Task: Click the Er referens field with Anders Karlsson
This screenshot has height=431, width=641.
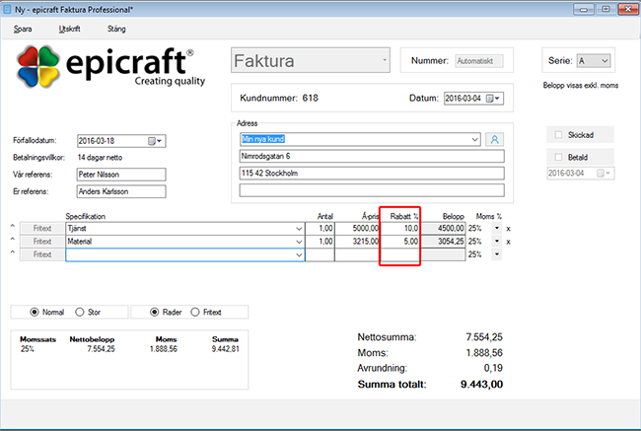Action: [121, 191]
